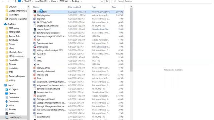Expand the chevron after This PC in breadcrumb
The height and width of the screenshot is (120, 214).
tap(33, 1)
